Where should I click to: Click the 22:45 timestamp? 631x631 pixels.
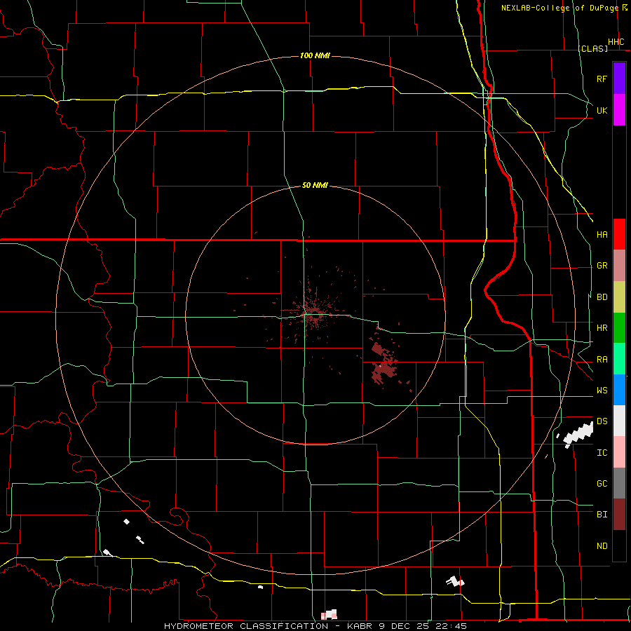pyautogui.click(x=452, y=626)
